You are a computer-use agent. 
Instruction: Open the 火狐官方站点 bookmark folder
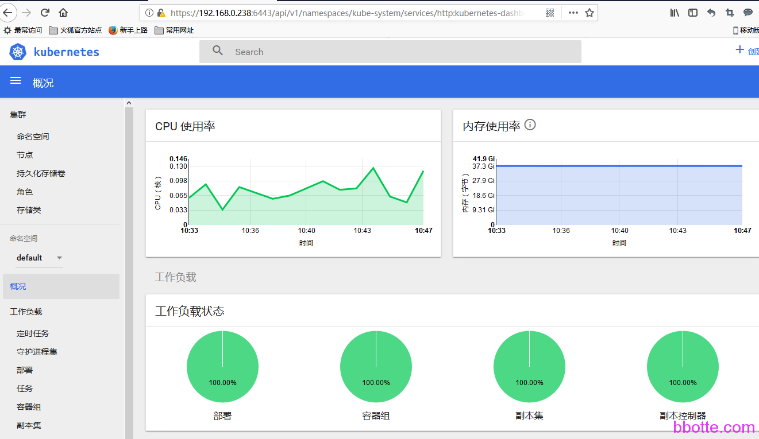[75, 30]
